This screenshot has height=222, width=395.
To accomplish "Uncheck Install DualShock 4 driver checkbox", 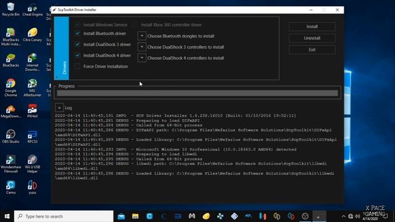I will [x=77, y=55].
